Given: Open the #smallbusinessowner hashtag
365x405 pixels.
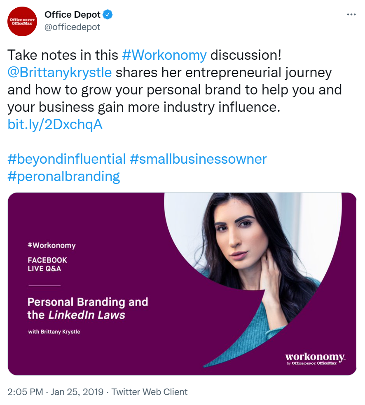Looking at the screenshot, I should pos(198,159).
